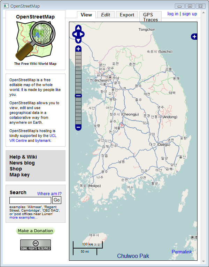Viewport: 209px width, 267px height.
Task: Close the OpenStreetMap window
Action: [x=201, y=6]
